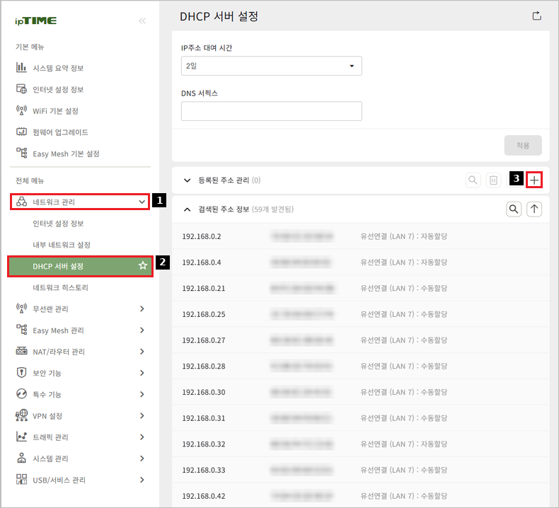The image size is (559, 508).
Task: Collapse the sidebar with the double-chevron icon
Action: (142, 21)
